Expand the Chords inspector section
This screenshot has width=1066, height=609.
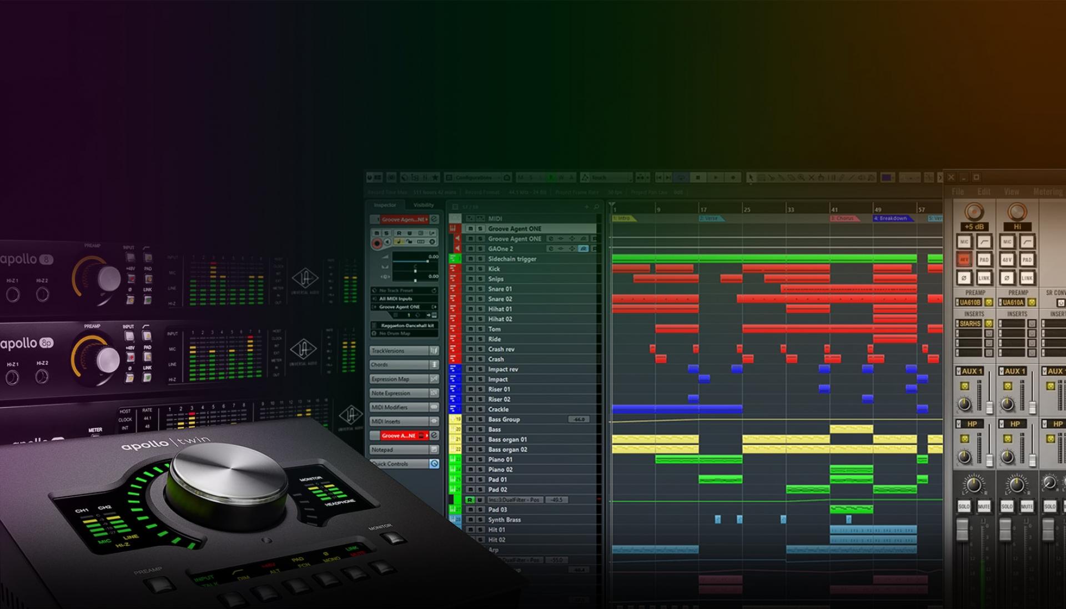[404, 365]
